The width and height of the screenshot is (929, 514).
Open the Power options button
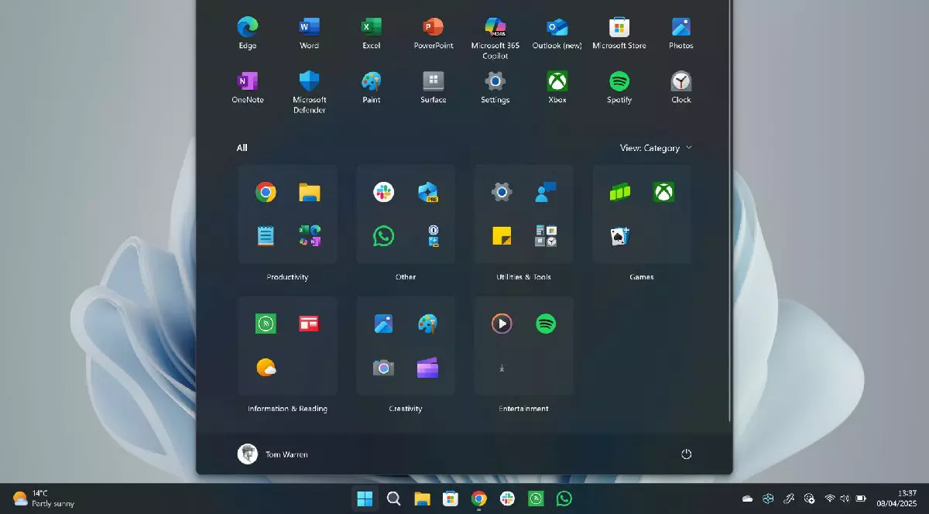[686, 454]
